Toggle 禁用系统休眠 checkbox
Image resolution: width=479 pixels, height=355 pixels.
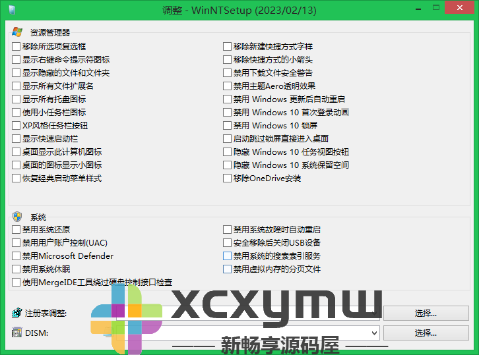[16, 269]
